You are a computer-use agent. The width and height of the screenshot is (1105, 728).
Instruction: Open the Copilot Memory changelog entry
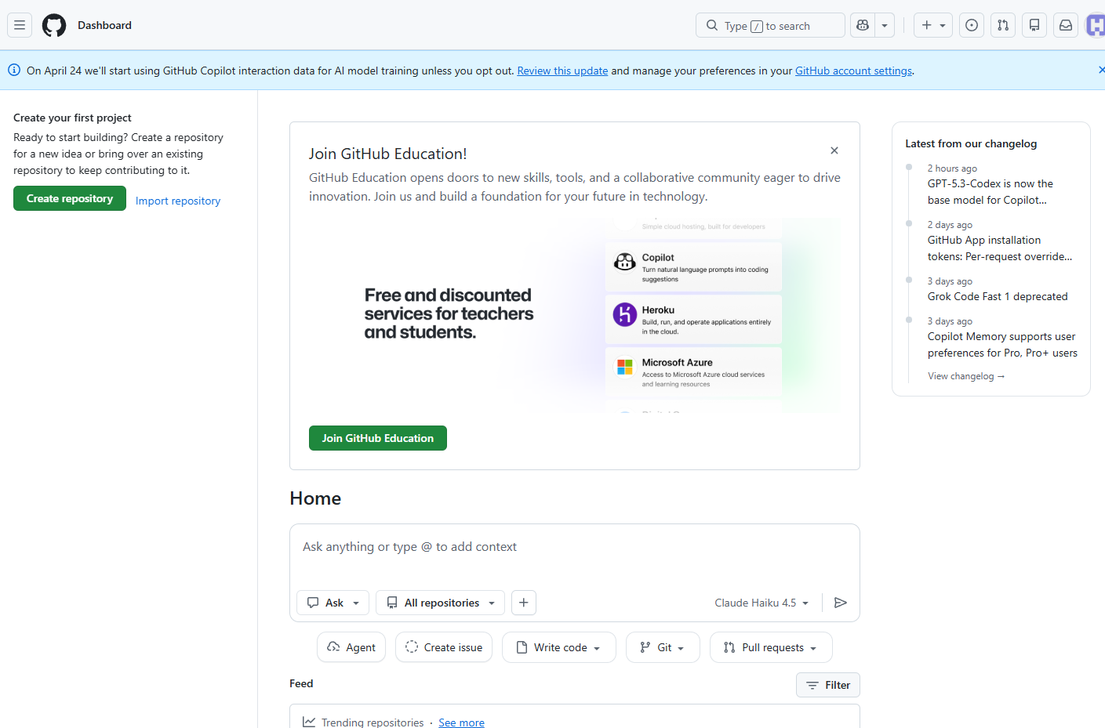pos(1002,345)
